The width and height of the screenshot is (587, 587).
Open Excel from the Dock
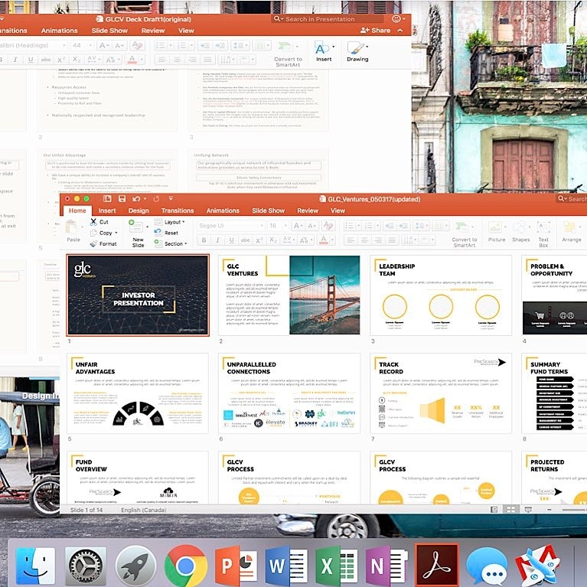[336, 566]
